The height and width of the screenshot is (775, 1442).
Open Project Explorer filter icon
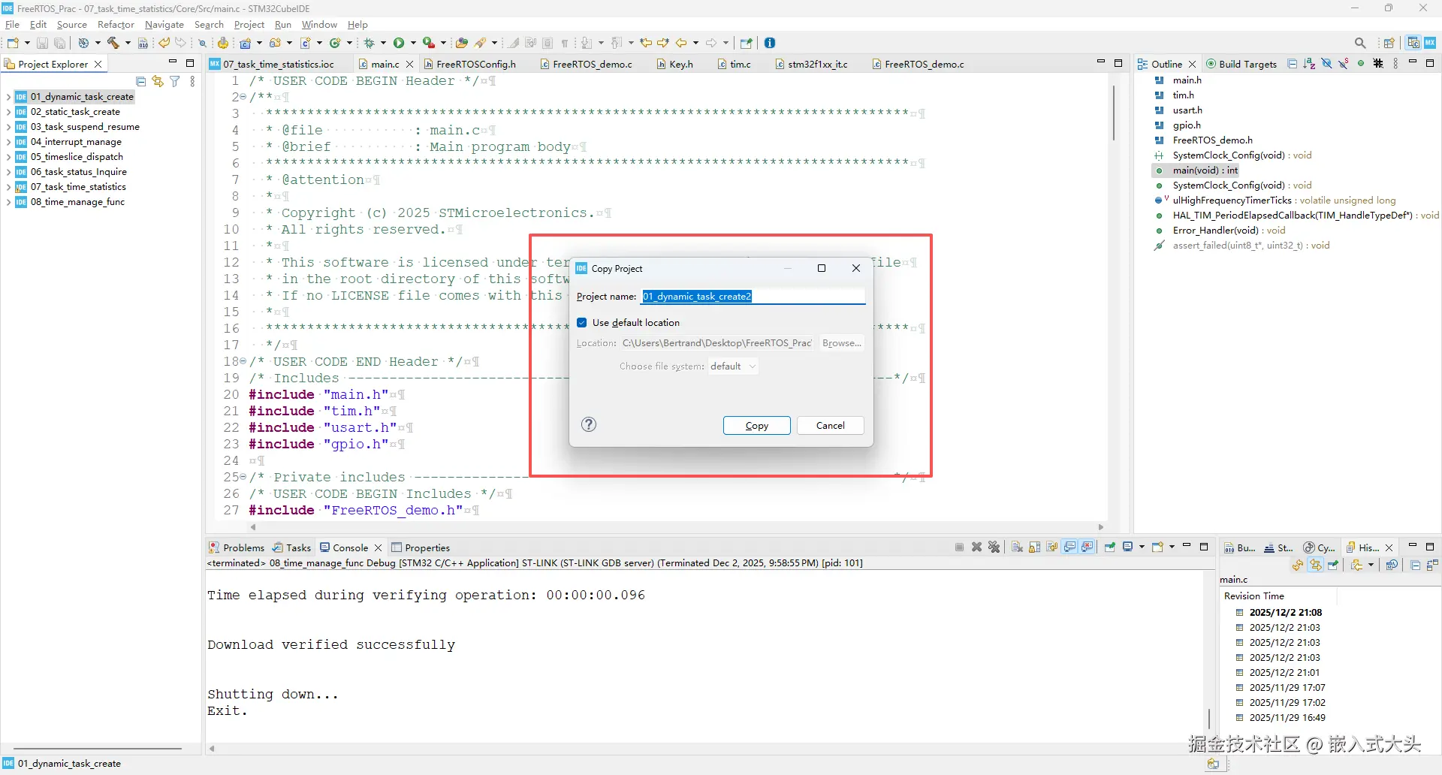[x=175, y=81]
